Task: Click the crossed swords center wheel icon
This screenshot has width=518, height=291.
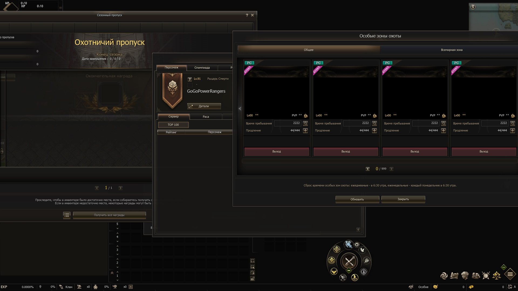Action: tap(349, 261)
